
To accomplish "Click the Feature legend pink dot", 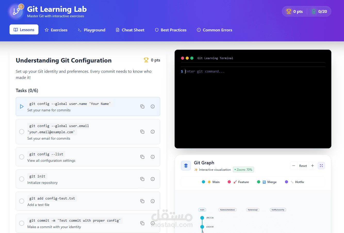I will point(229,182).
